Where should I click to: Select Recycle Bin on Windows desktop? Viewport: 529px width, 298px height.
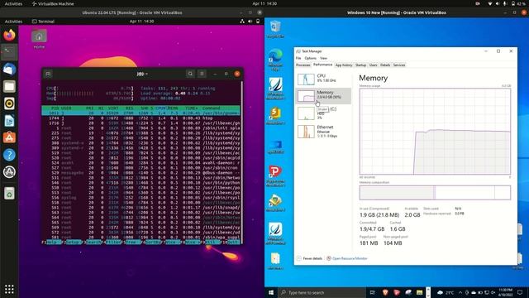click(275, 29)
